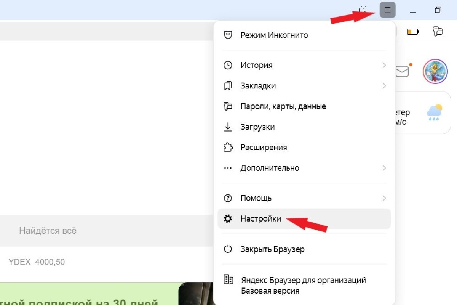This screenshot has height=305, width=457.
Task: Expand the Закладки submenu chevron
Action: click(x=384, y=86)
